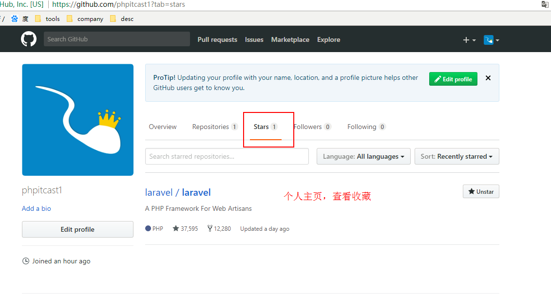The width and height of the screenshot is (551, 296).
Task: Focus the Search starred repositories field
Action: (227, 157)
